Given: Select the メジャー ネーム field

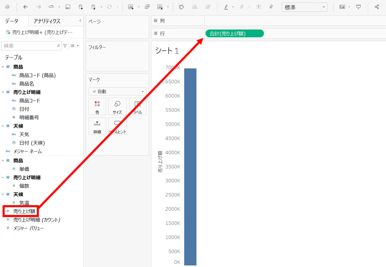Looking at the screenshot, I should (x=27, y=151).
